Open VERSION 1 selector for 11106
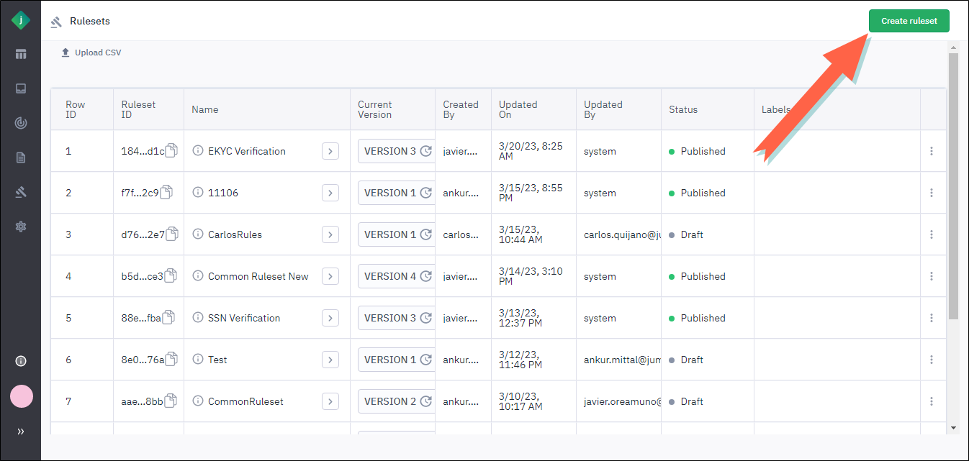This screenshot has height=461, width=969. (x=396, y=193)
